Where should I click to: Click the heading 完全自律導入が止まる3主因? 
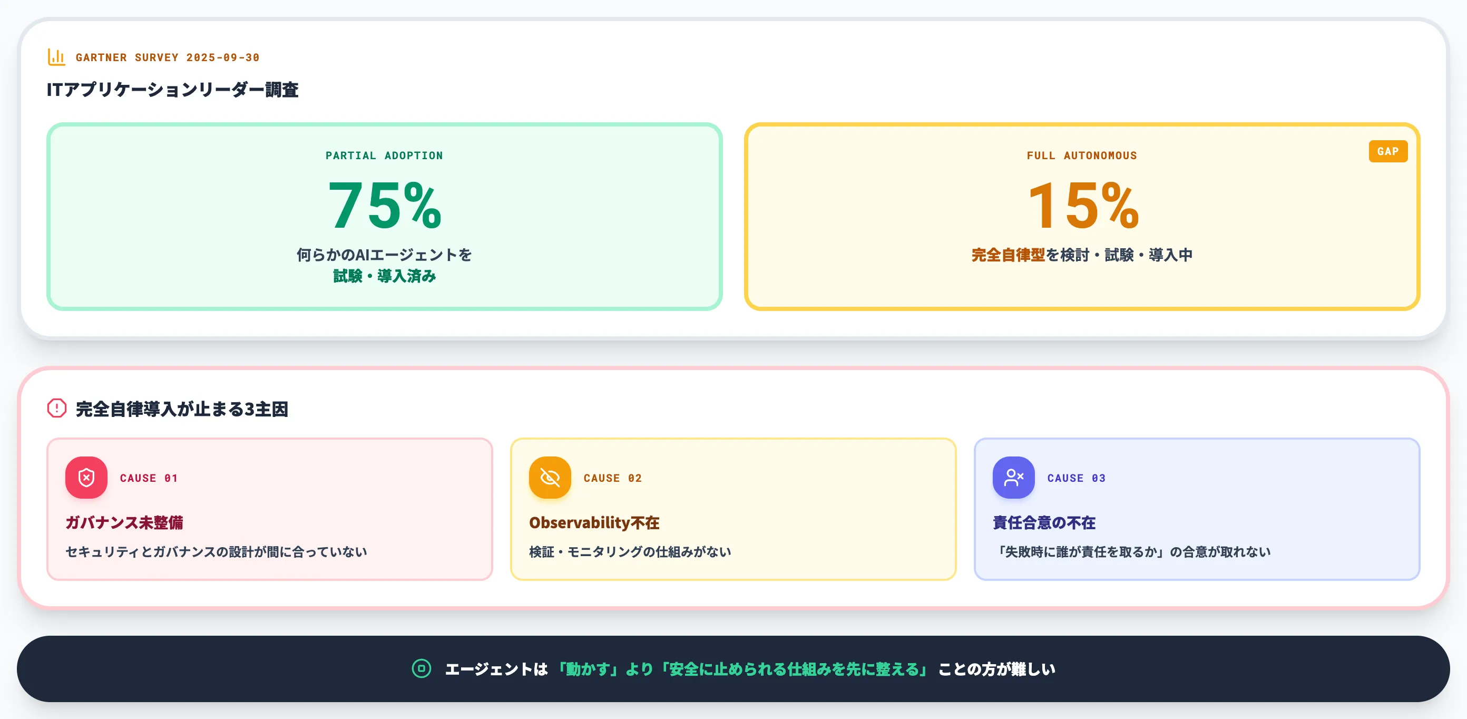(x=182, y=409)
